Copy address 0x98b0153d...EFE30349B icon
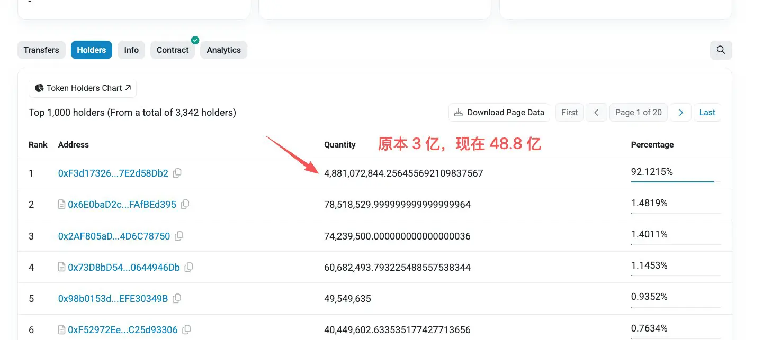This screenshot has width=763, height=340. (177, 298)
